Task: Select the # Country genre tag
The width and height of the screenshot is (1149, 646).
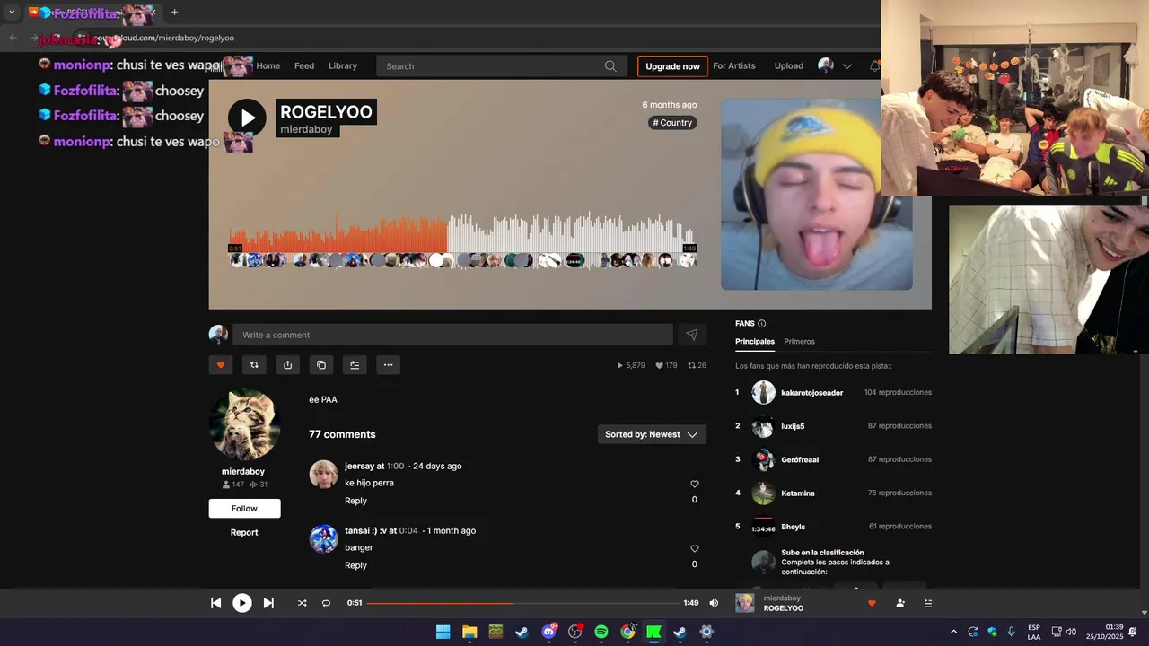Action: pyautogui.click(x=672, y=123)
